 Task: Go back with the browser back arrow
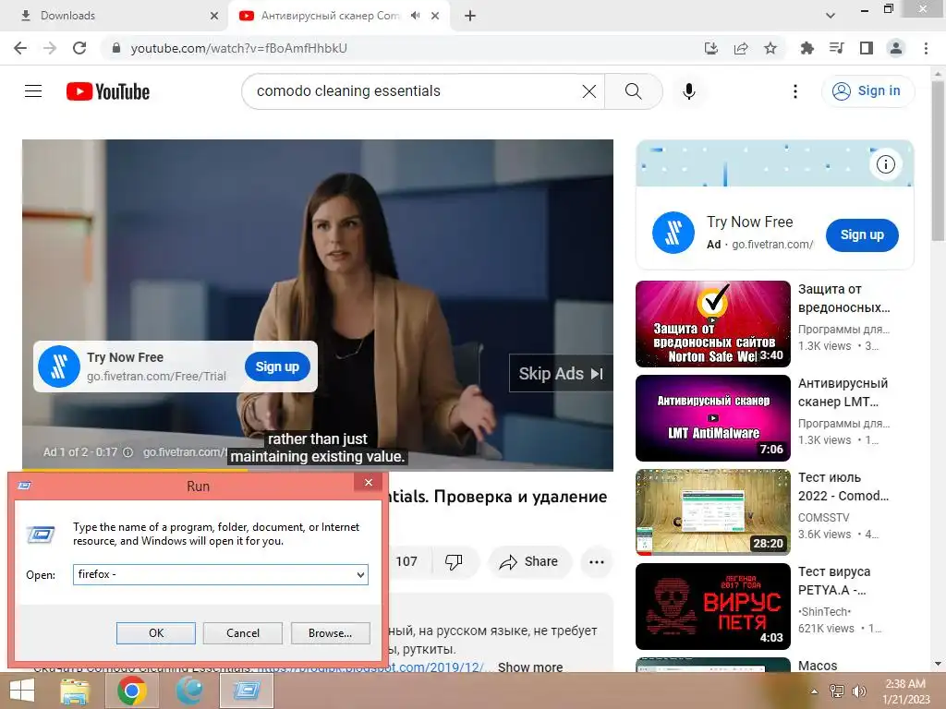(20, 48)
